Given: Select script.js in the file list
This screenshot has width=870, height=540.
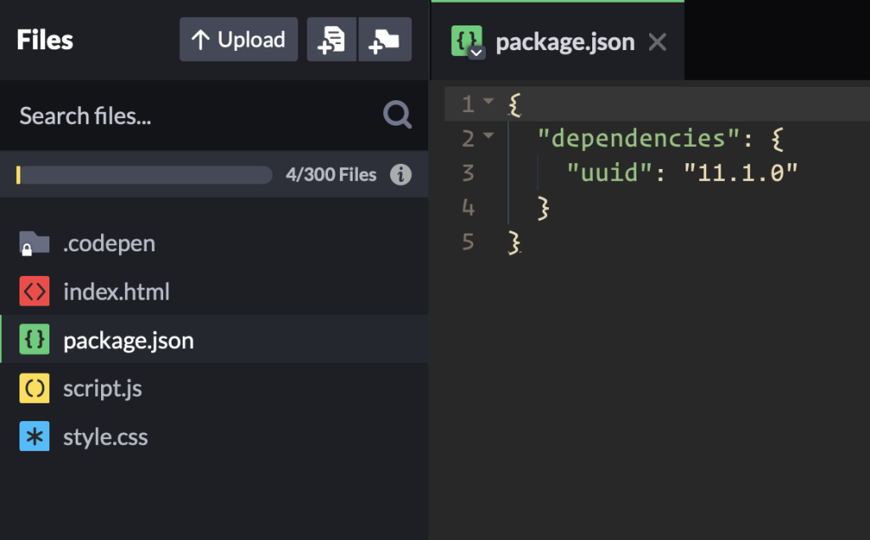Looking at the screenshot, I should pyautogui.click(x=102, y=389).
